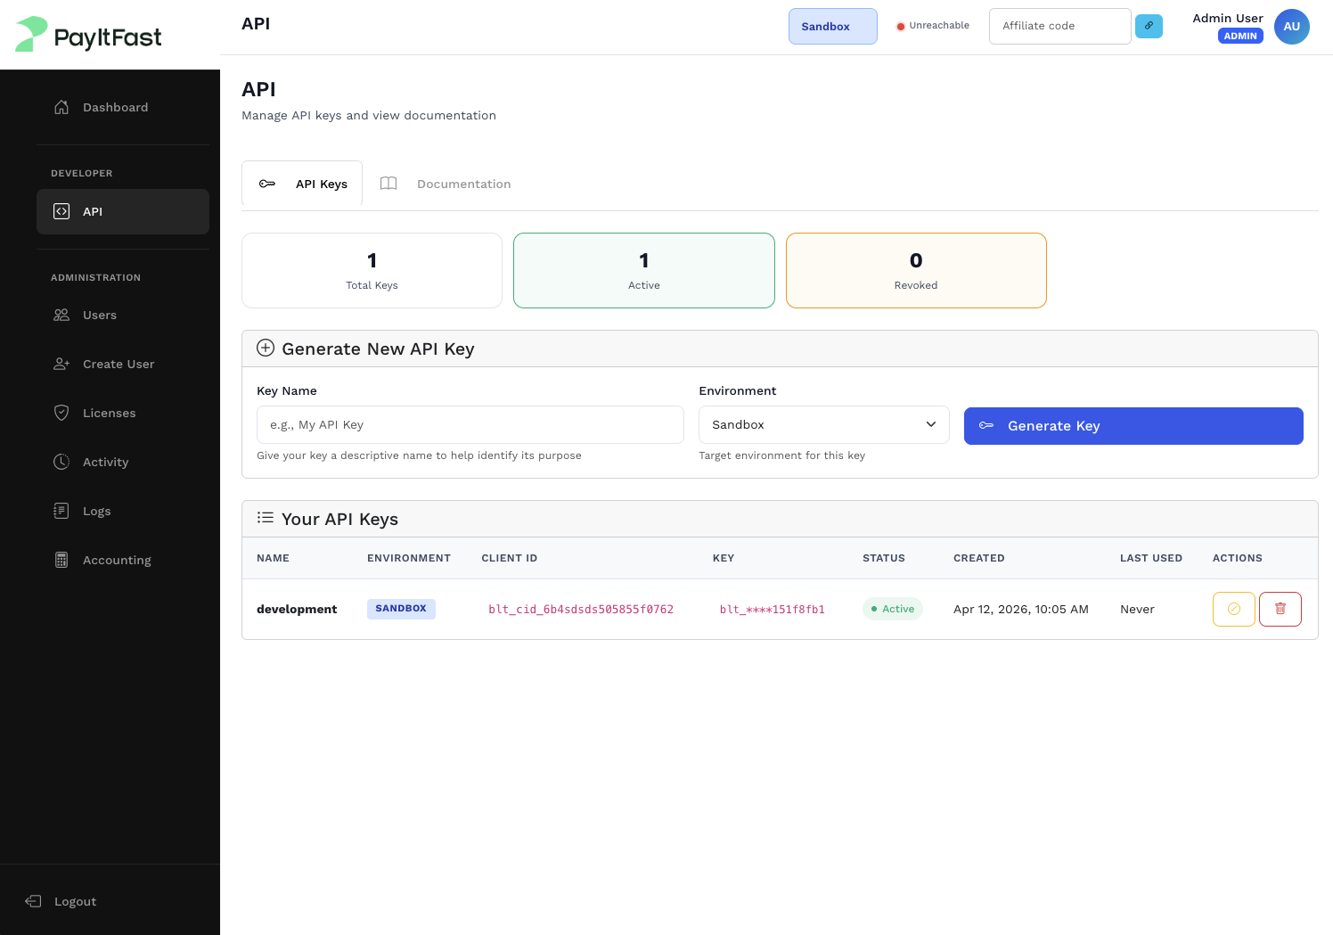Click the API code icon in sidebar

click(x=61, y=211)
